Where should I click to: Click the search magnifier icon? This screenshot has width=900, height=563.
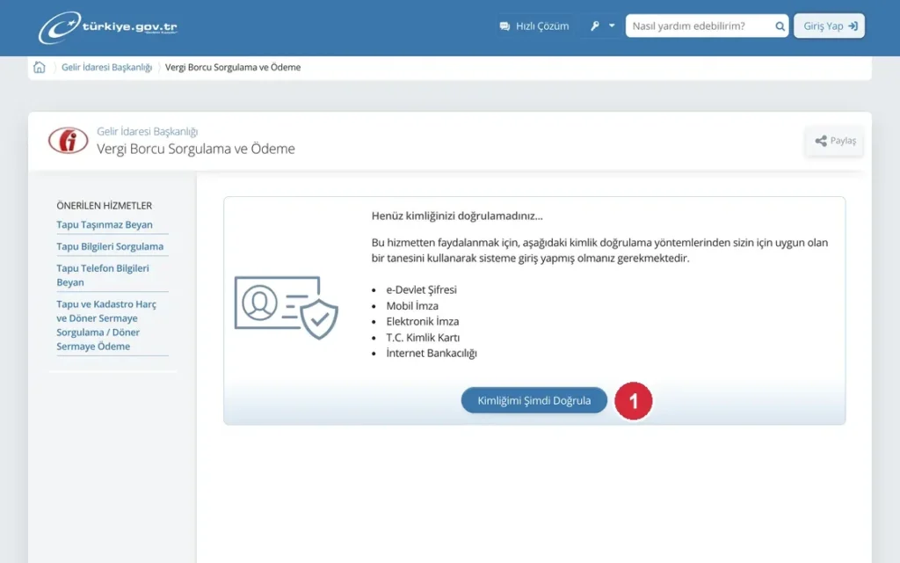pyautogui.click(x=780, y=26)
